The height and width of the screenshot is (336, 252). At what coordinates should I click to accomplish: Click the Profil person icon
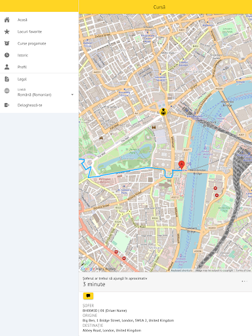(x=7, y=67)
